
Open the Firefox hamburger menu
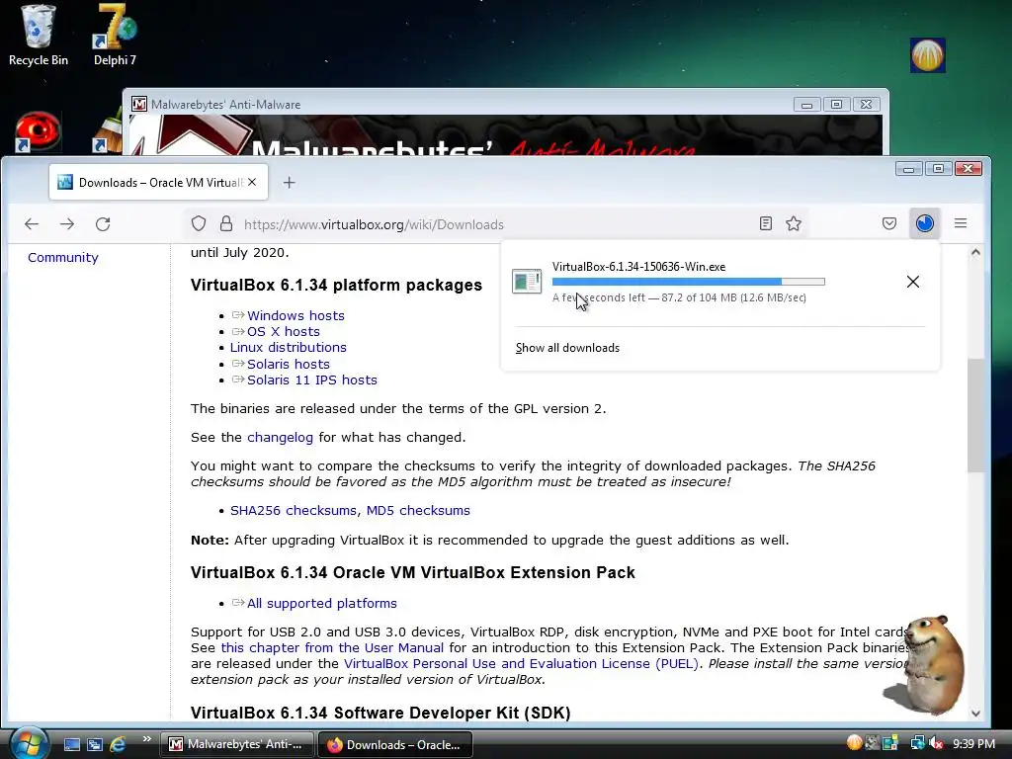click(961, 223)
